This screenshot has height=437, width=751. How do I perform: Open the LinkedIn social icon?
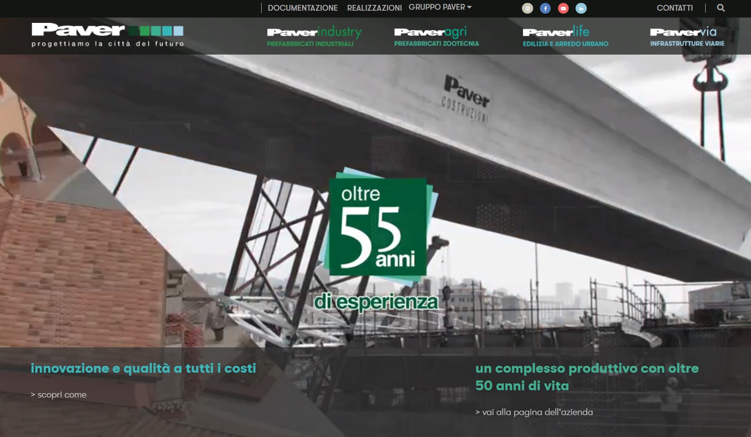[581, 8]
